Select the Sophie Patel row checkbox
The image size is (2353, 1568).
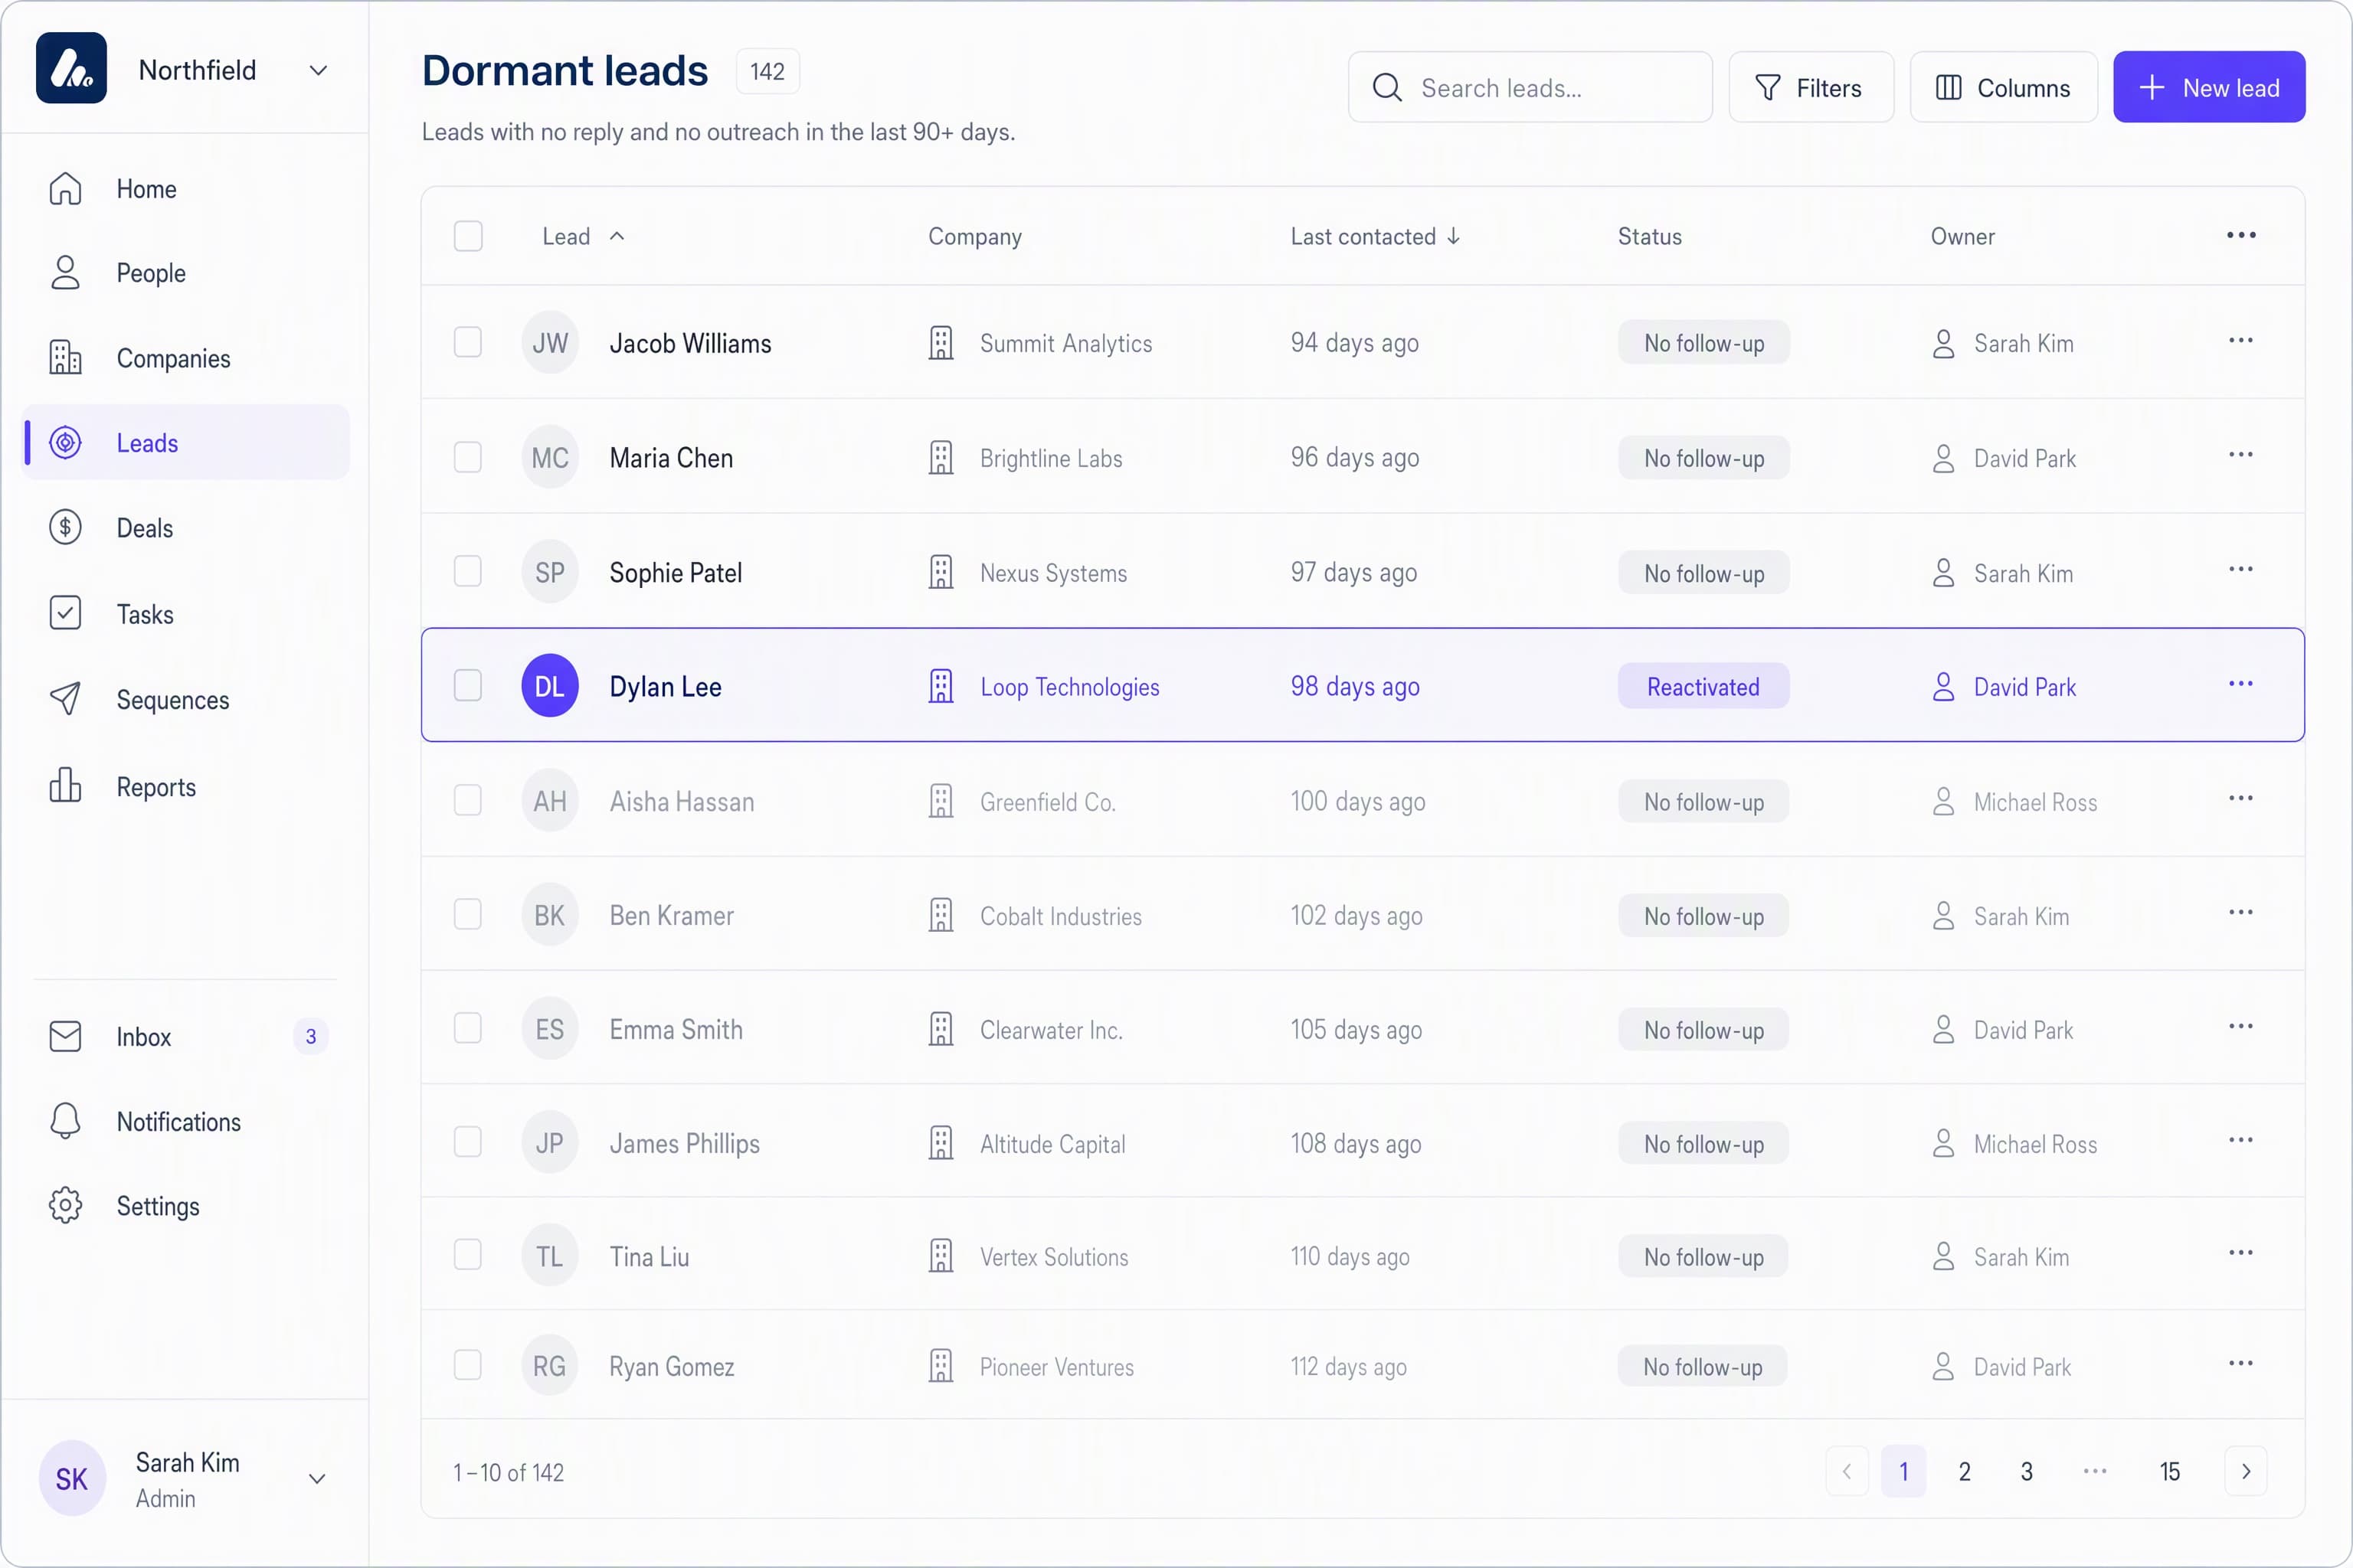tap(468, 571)
